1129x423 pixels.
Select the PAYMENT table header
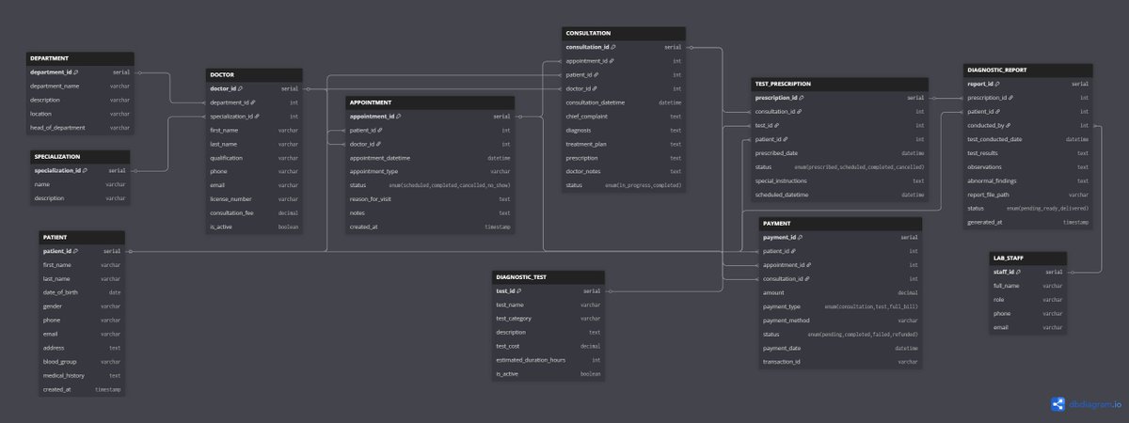(x=841, y=224)
